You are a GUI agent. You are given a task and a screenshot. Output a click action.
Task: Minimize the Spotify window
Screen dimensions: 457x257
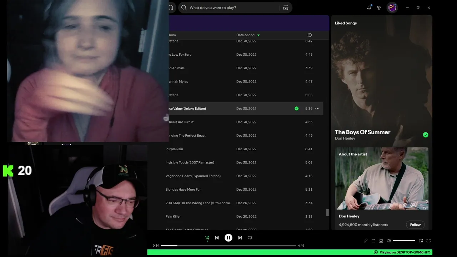coord(407,7)
